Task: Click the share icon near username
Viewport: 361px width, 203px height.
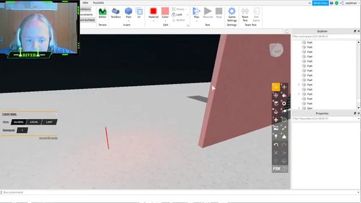Action: coord(342,3)
